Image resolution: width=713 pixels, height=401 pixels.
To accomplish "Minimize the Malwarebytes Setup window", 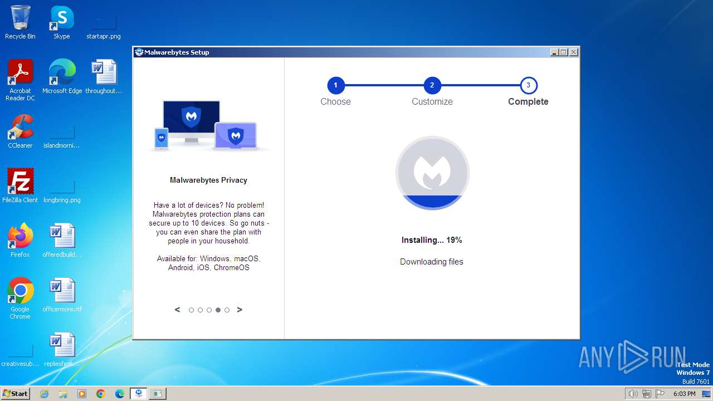I will [x=554, y=52].
